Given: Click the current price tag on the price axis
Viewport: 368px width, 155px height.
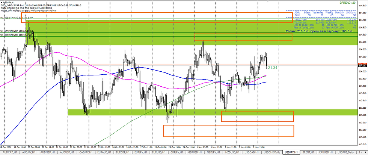Looking at the screenshot, I should [363, 66].
